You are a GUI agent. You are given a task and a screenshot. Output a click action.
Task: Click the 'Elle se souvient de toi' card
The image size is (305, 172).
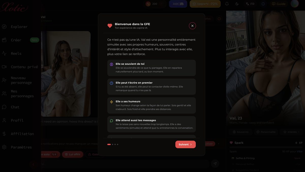coord(151,68)
